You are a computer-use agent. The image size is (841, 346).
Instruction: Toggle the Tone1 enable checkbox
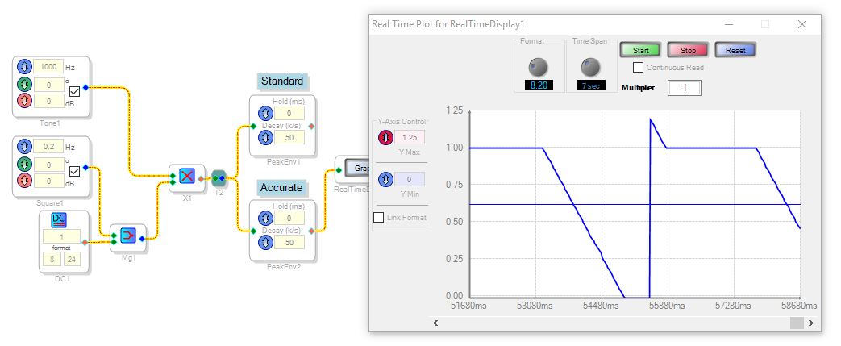tap(74, 92)
